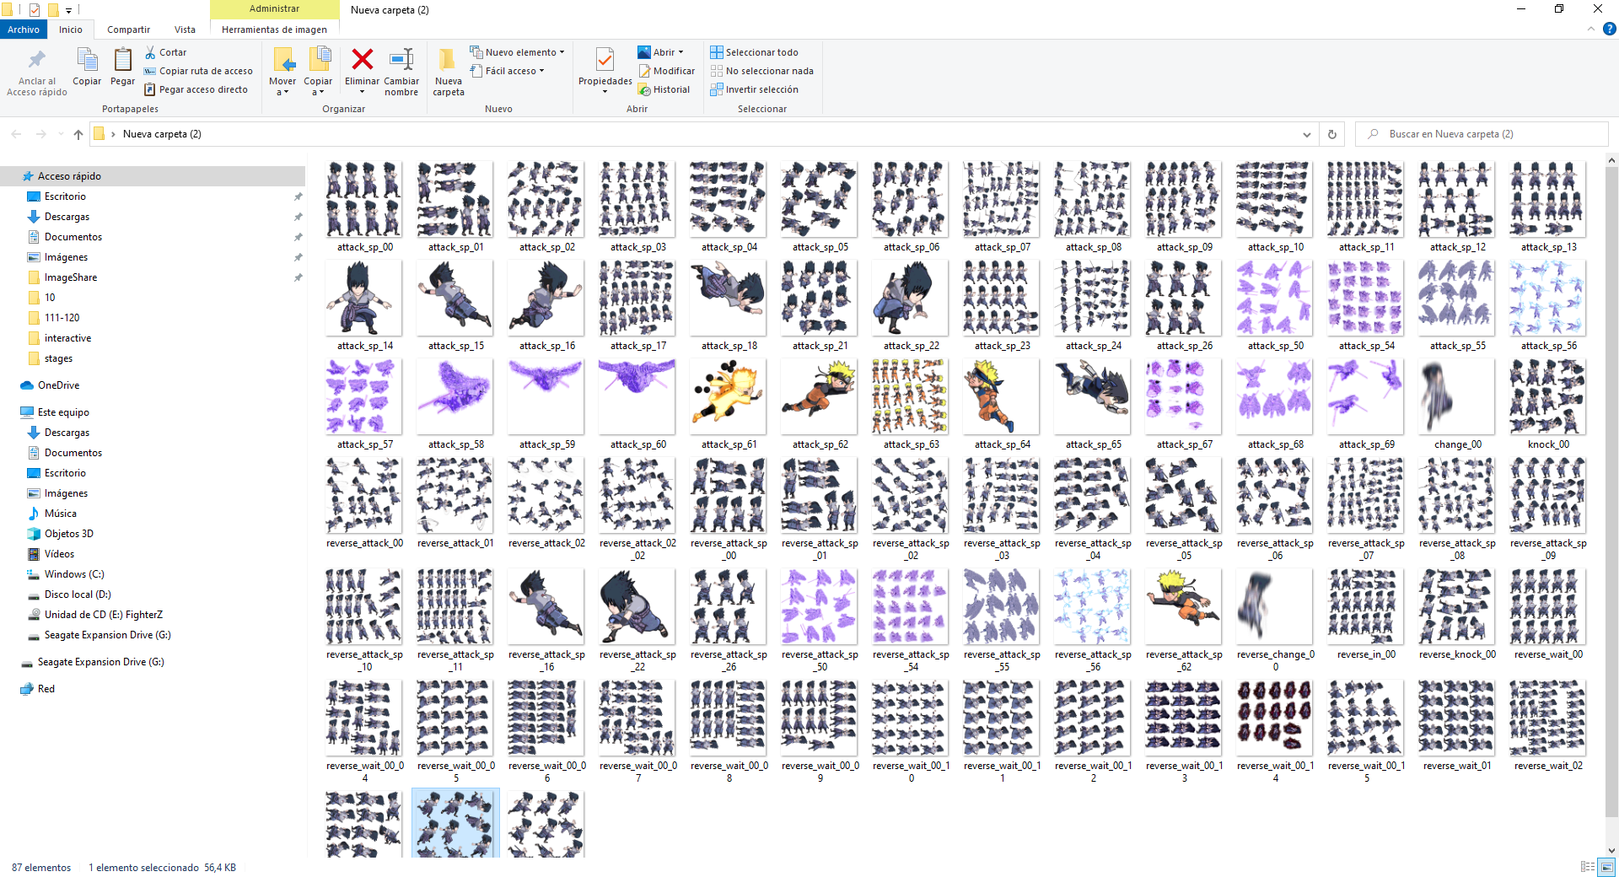1619x877 pixels.
Task: Click the help question mark icon
Action: pyautogui.click(x=1609, y=29)
